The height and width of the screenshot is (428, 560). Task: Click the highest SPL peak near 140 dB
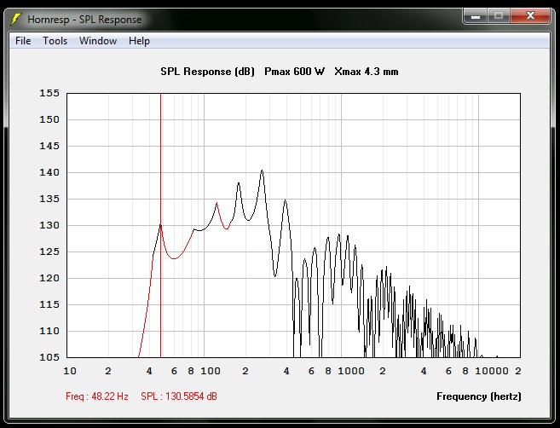[263, 171]
